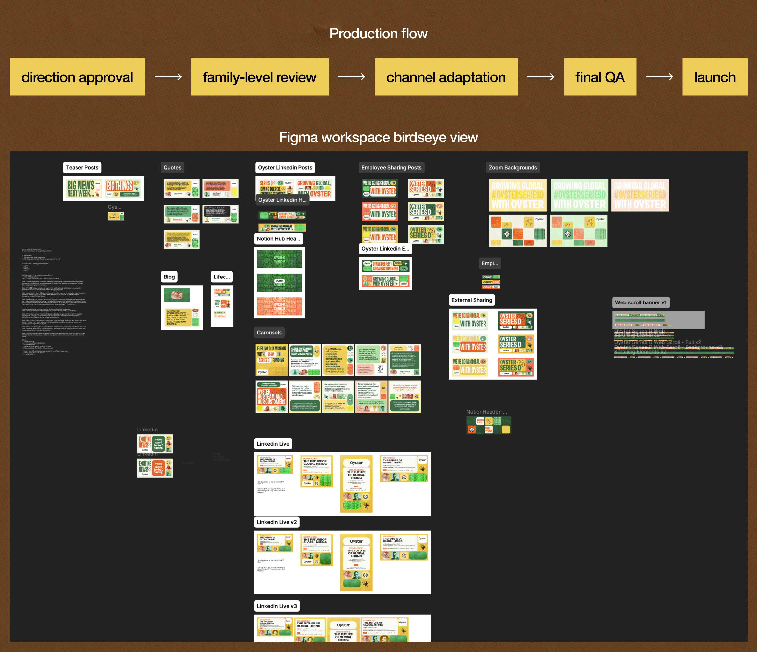Click the "launch" flow step
757x652 pixels.
point(715,77)
